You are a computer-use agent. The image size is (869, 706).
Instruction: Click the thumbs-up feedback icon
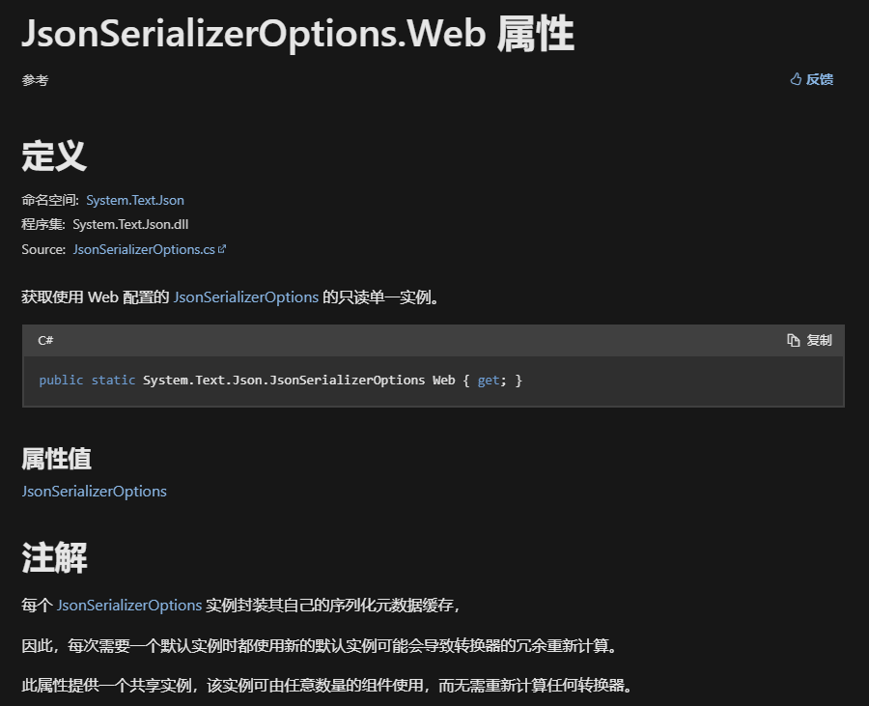click(796, 79)
